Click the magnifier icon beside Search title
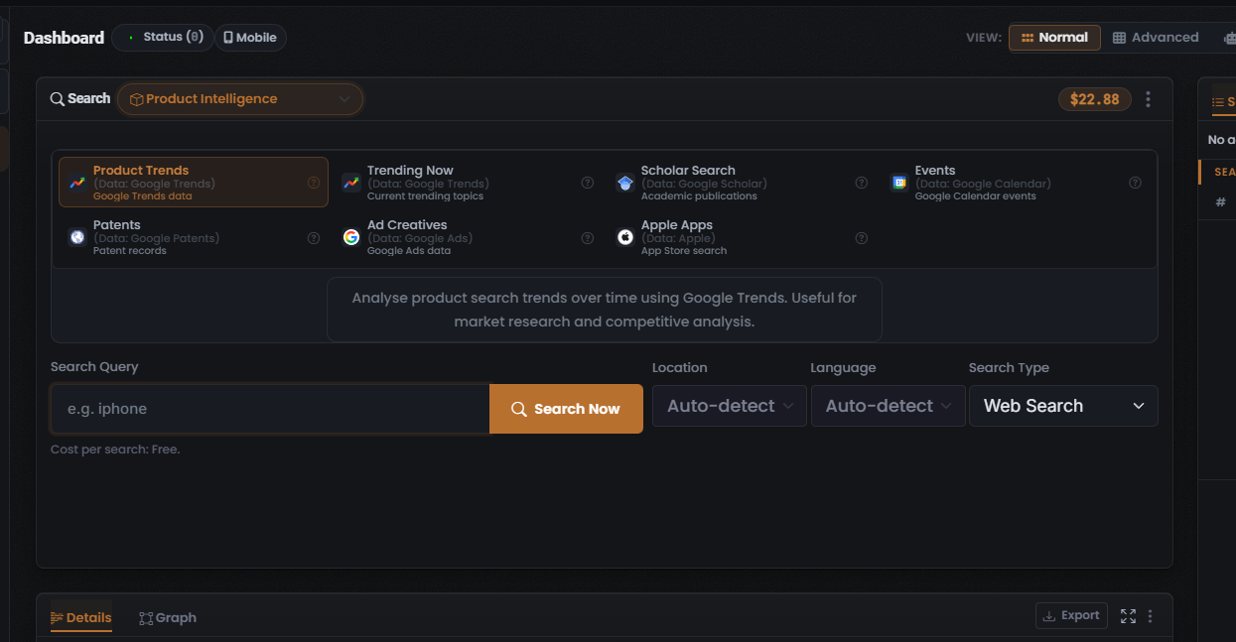The width and height of the screenshot is (1236, 642). pyautogui.click(x=58, y=99)
